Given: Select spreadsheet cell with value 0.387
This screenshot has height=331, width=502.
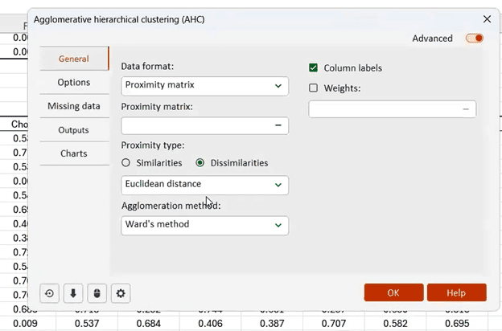Looking at the screenshot, I should click(x=272, y=324).
